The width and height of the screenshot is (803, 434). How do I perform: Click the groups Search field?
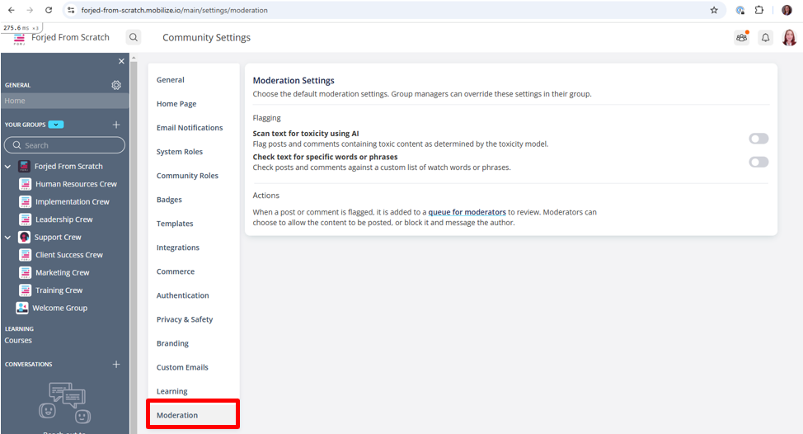64,145
